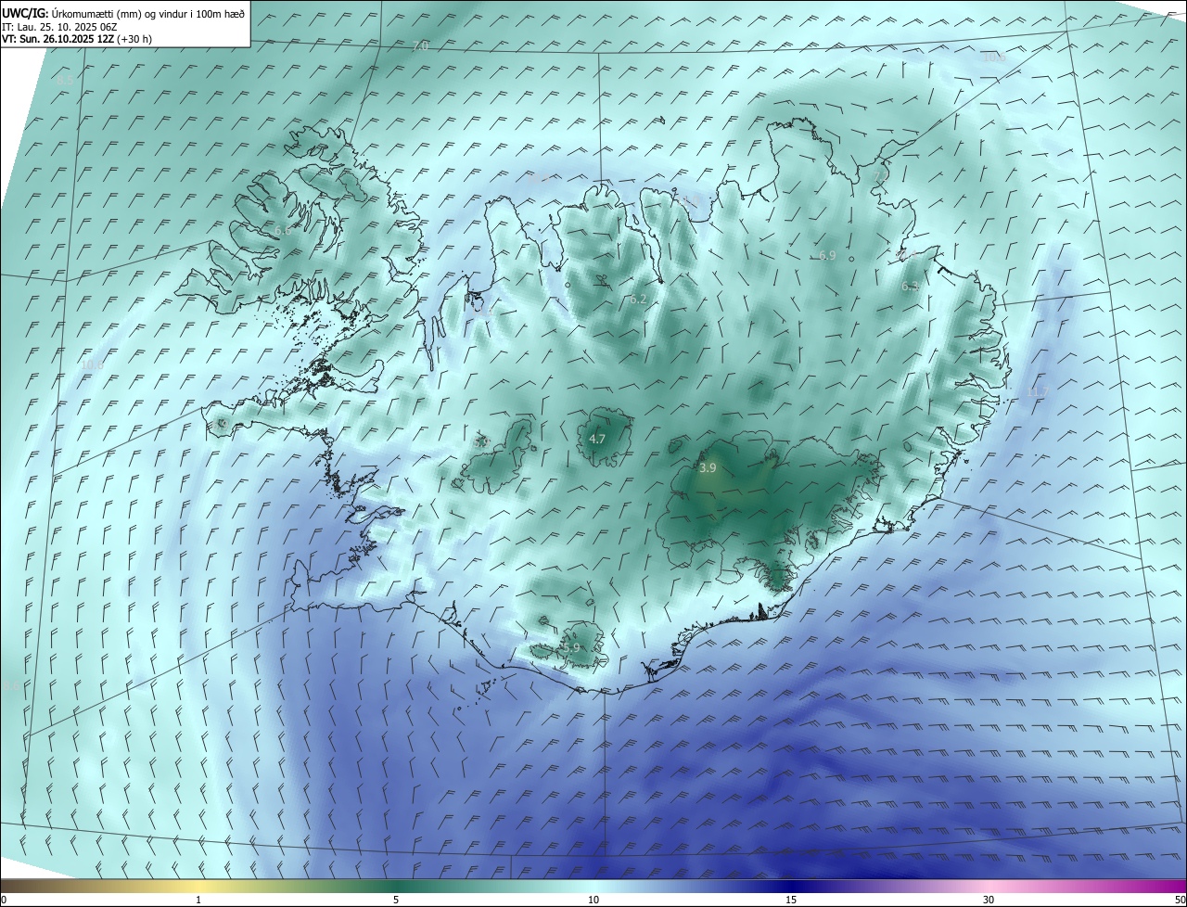Screen dimensions: 1187x907
Task: Click the dark green section of the color bar at 5
Action: coord(396,886)
